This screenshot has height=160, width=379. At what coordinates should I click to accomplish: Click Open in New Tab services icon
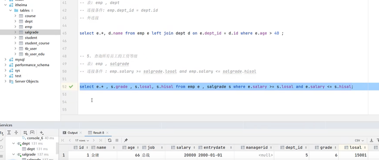pyautogui.click(x=32, y=133)
